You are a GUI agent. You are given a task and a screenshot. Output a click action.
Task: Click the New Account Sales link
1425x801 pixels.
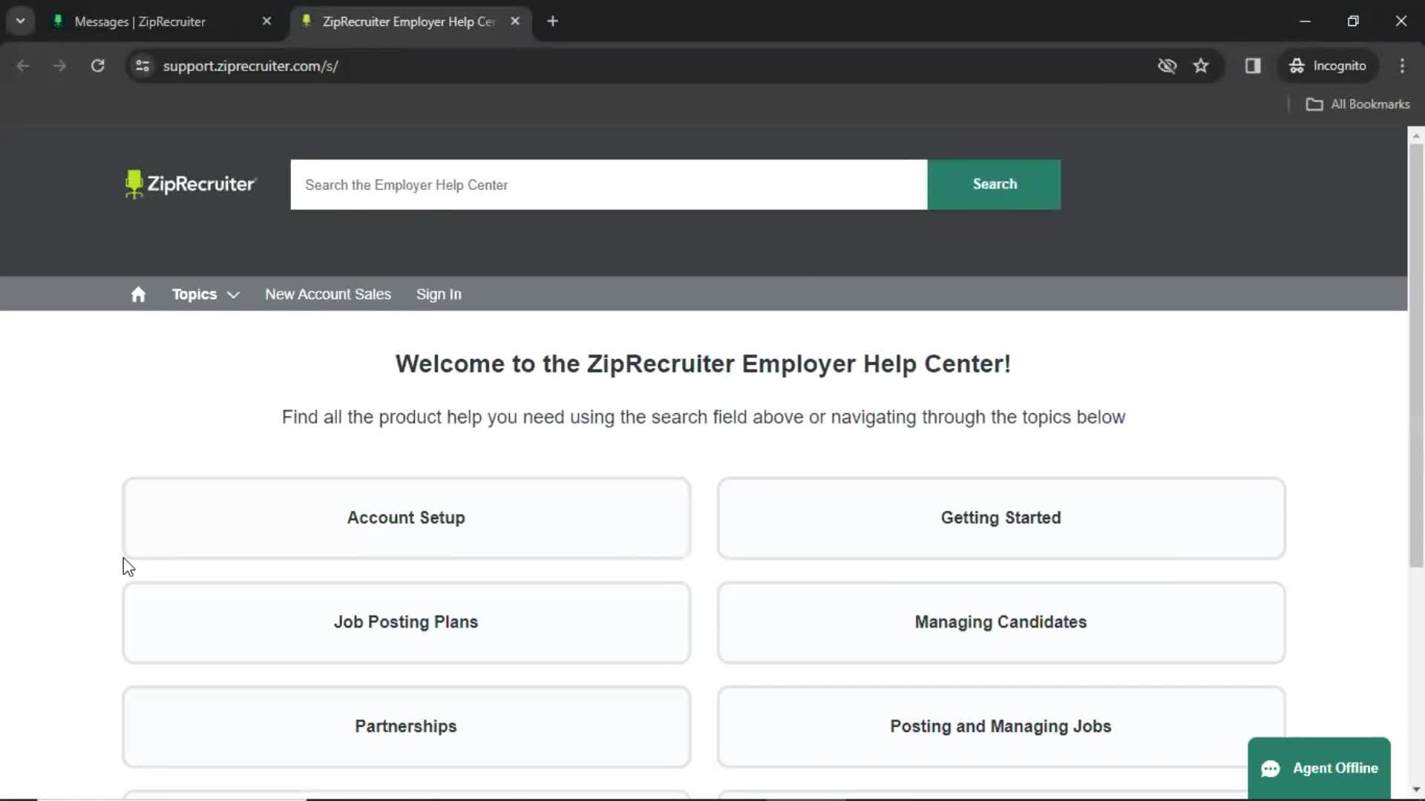(x=328, y=294)
